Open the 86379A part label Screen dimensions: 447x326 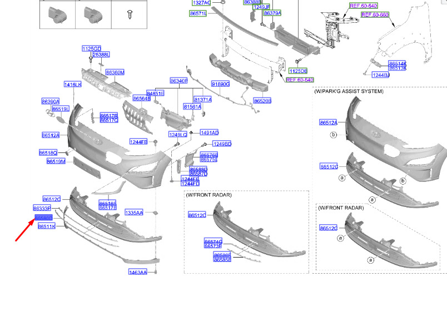click(272, 13)
